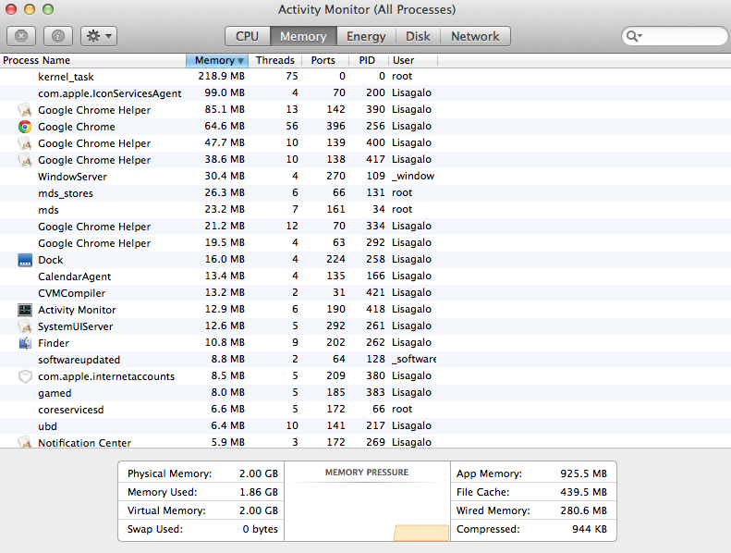Click the com.apple.internetaccounts shield icon
731x553 pixels.
25,376
